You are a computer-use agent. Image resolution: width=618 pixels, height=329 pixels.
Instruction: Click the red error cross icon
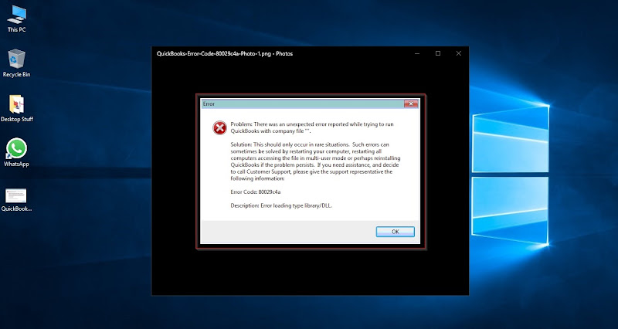[x=219, y=128]
